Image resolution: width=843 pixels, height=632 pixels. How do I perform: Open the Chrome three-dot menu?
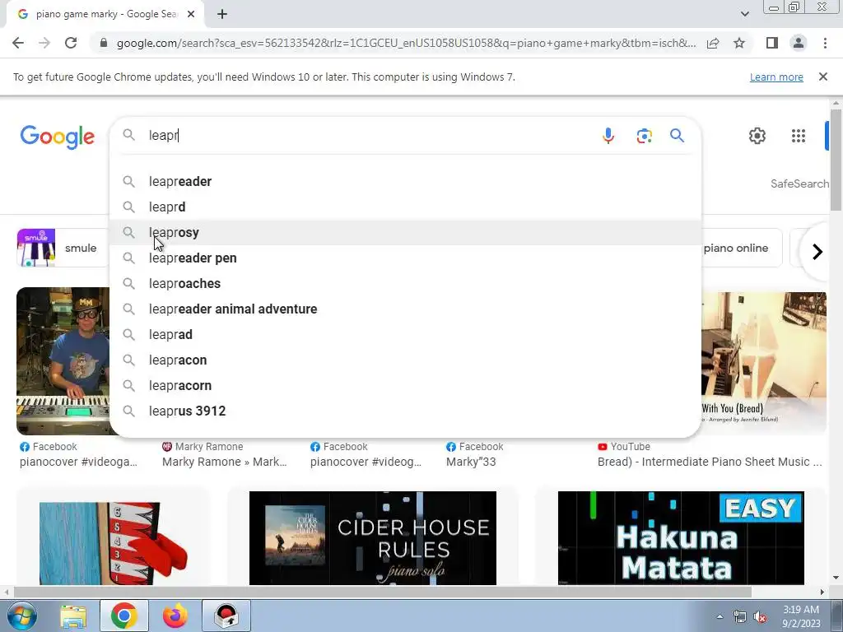click(x=825, y=43)
